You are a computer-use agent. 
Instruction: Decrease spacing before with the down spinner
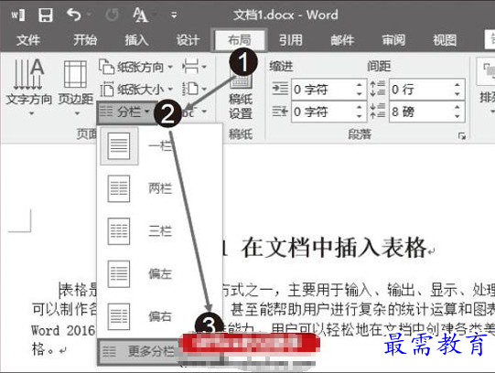(x=457, y=94)
